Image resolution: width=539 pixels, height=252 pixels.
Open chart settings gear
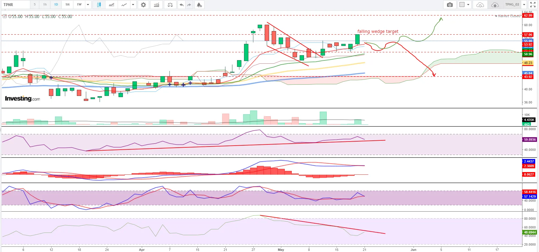(x=143, y=5)
